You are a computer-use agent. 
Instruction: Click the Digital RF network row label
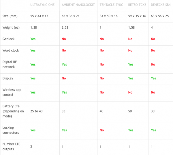[10, 64]
